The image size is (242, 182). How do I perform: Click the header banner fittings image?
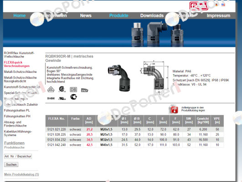pos(157,34)
